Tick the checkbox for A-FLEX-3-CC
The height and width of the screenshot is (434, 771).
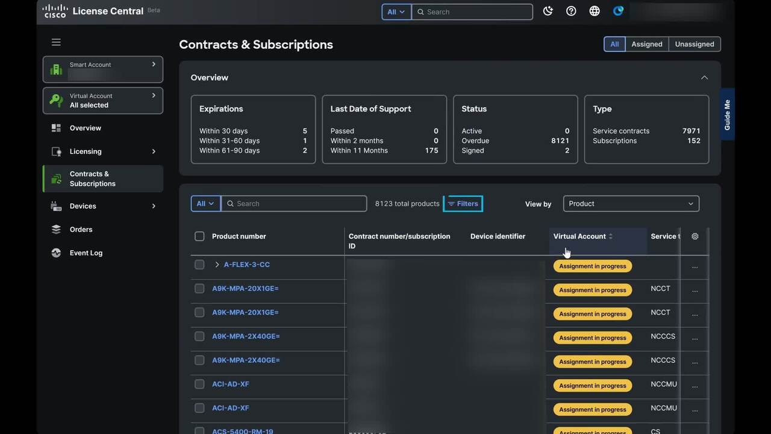coord(199,264)
